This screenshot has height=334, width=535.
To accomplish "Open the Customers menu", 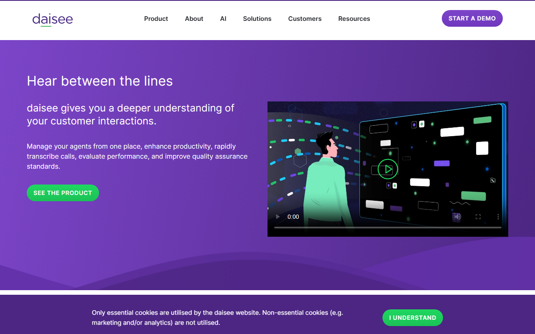I will 305,19.
